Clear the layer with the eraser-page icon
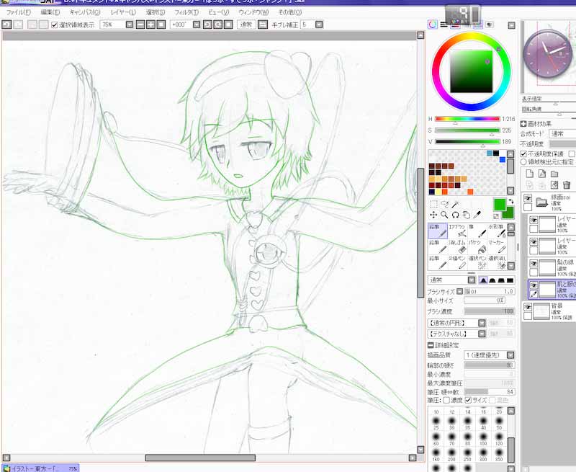This screenshot has height=472, width=576. coord(554,185)
